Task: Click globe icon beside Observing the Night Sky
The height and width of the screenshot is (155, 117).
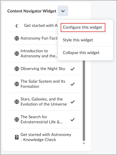Action: [x=17, y=69]
